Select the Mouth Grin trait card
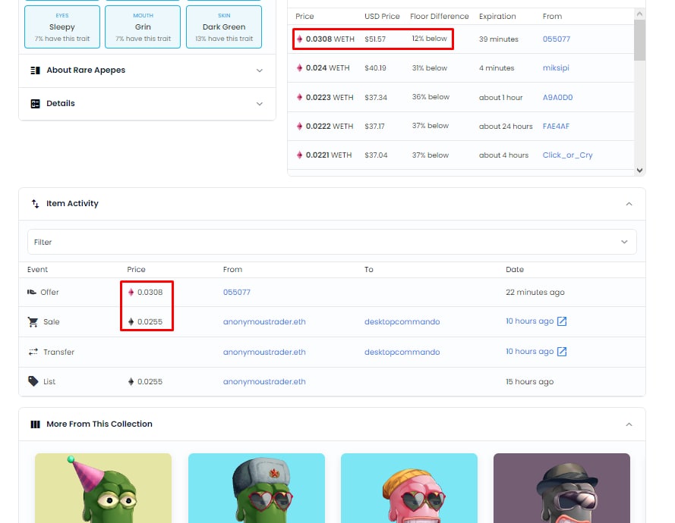This screenshot has height=523, width=675. click(x=143, y=27)
